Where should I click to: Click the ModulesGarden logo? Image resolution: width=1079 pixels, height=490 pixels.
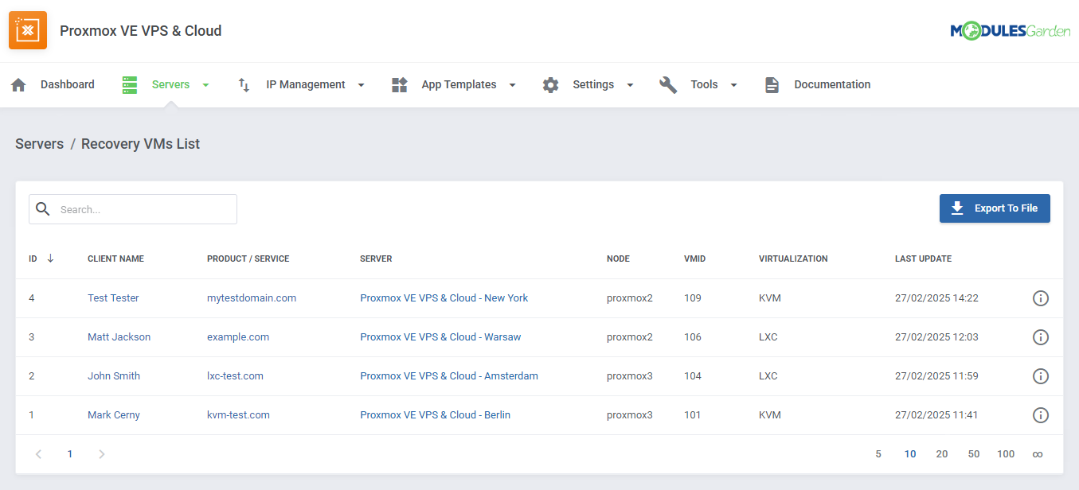click(1011, 30)
